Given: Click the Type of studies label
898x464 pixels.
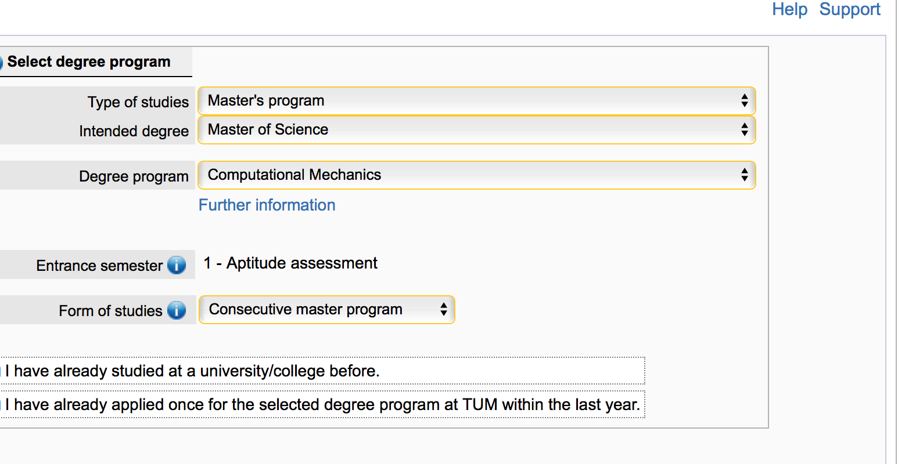Looking at the screenshot, I should pyautogui.click(x=138, y=102).
